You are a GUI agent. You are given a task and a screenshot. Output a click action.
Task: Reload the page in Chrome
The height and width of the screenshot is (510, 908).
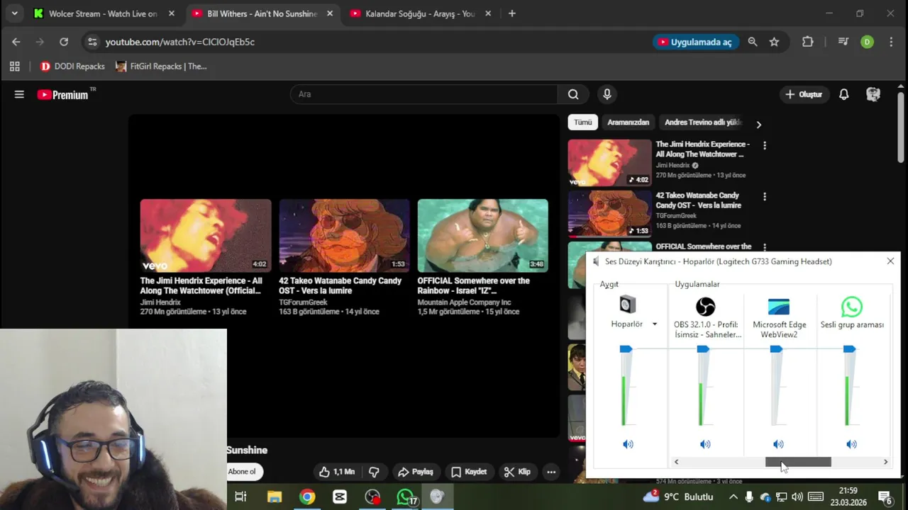point(64,42)
